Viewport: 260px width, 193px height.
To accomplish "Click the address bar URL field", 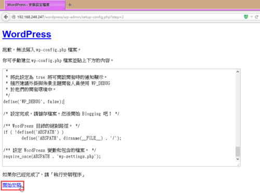I will pos(130,17).
